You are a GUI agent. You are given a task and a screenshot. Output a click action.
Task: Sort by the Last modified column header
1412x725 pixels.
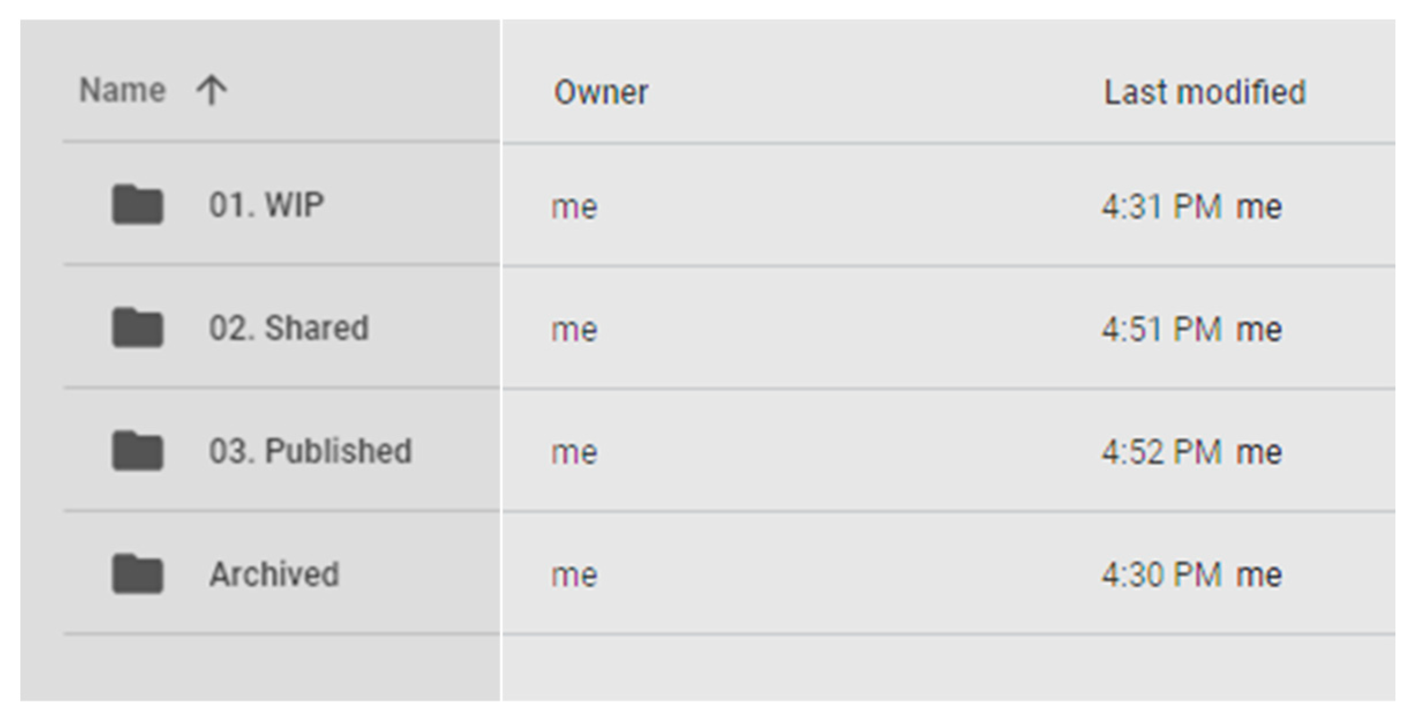[1204, 92]
